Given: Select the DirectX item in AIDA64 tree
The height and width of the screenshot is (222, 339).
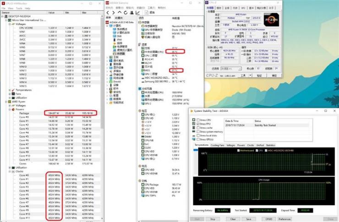Looking at the screenshot, I should (117, 82).
